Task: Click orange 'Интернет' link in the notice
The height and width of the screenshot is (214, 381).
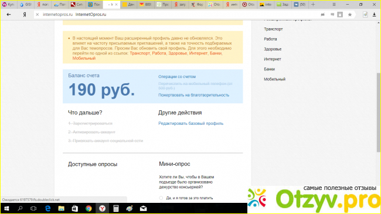Action: click(x=199, y=53)
